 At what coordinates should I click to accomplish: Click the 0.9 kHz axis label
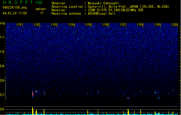click(x=3, y=66)
